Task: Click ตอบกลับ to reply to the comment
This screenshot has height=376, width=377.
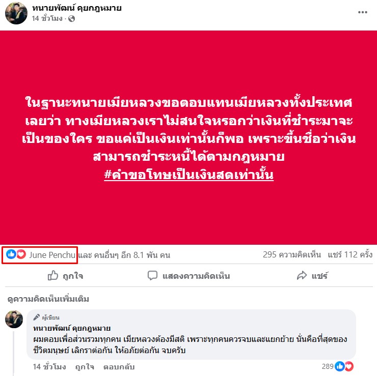Action: [119, 367]
